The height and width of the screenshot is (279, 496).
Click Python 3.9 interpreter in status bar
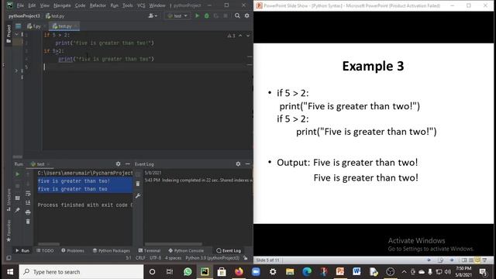pyautogui.click(x=212, y=258)
